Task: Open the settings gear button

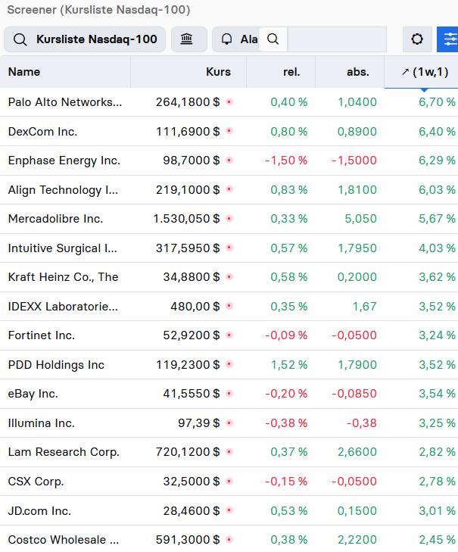Action: [x=417, y=39]
